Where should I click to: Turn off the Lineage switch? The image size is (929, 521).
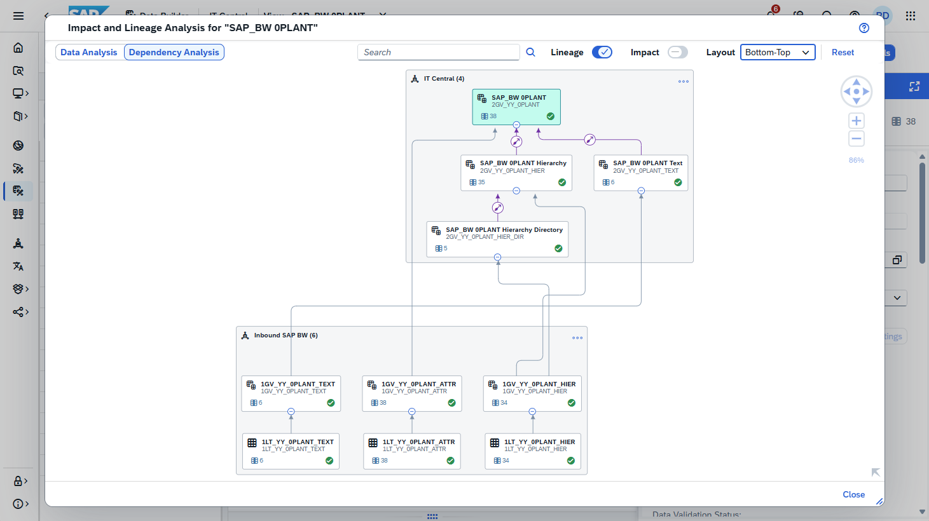[x=602, y=52]
